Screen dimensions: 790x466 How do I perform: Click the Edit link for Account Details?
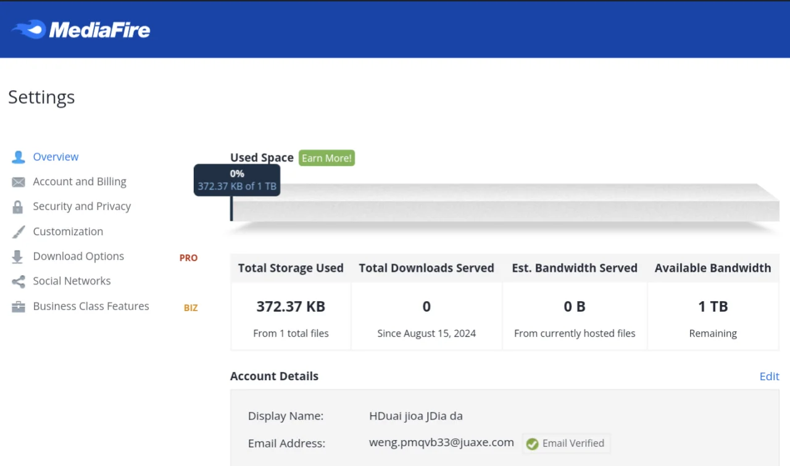point(769,377)
